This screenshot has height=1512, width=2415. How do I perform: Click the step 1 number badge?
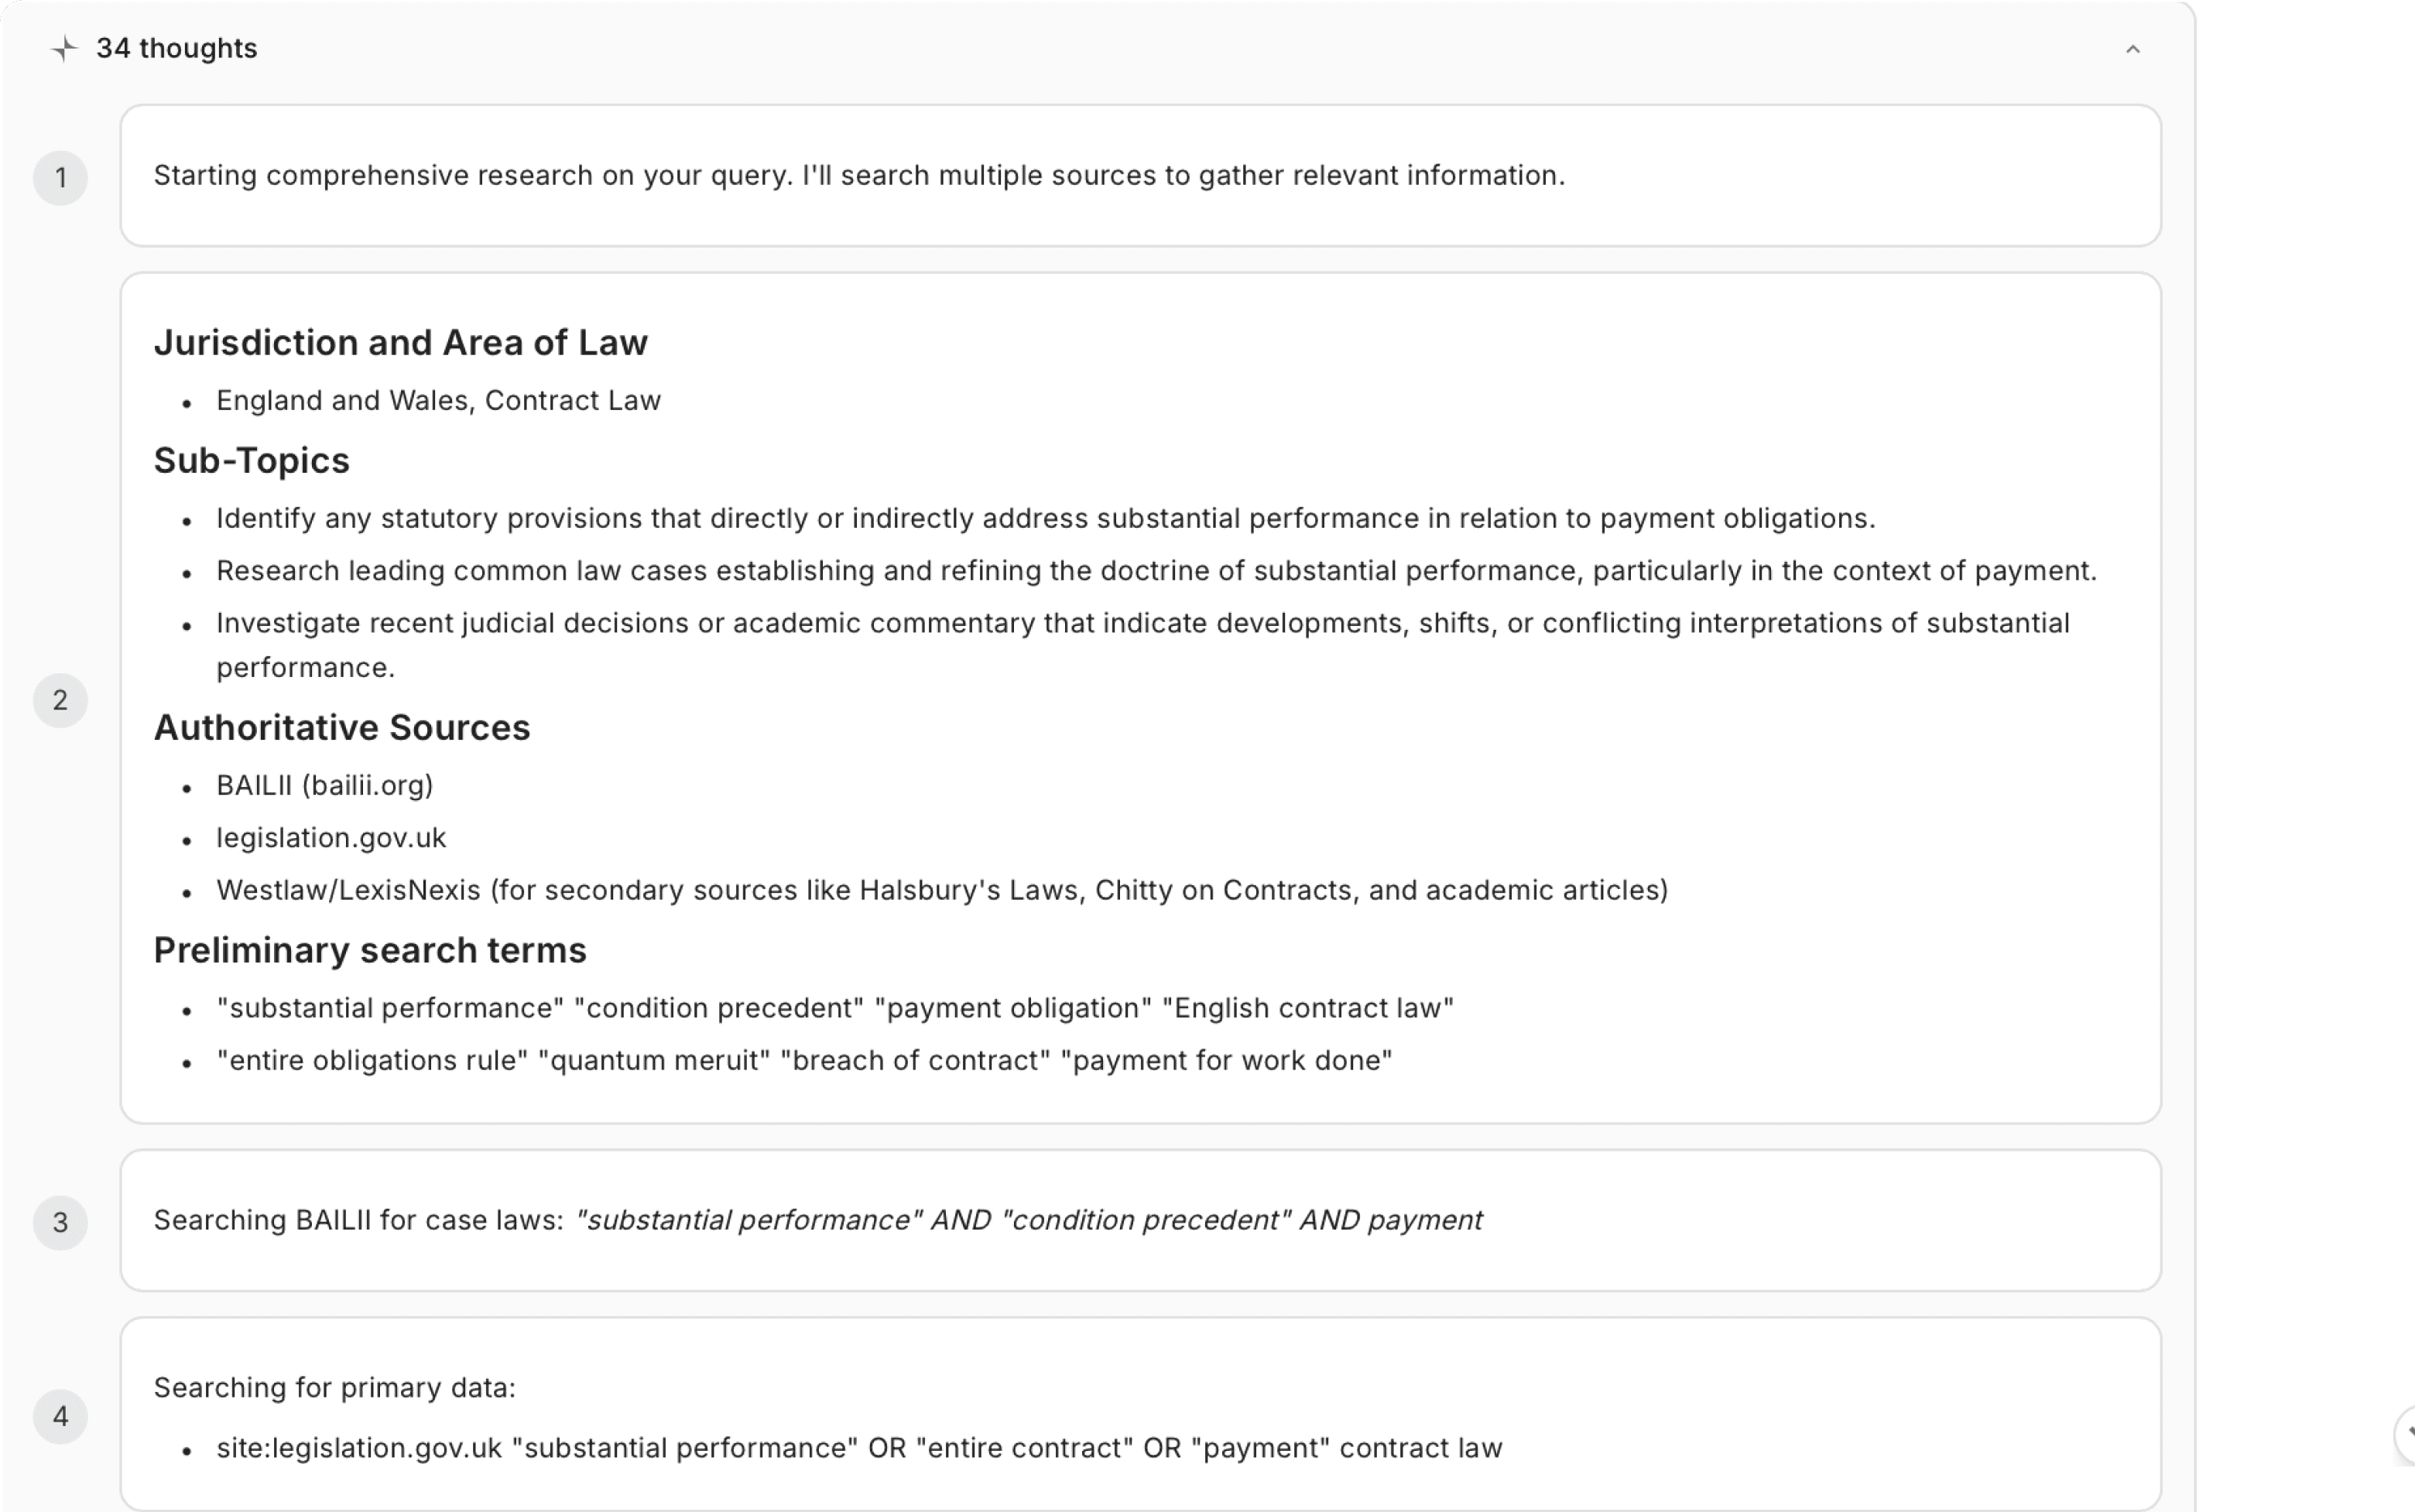[x=61, y=178]
